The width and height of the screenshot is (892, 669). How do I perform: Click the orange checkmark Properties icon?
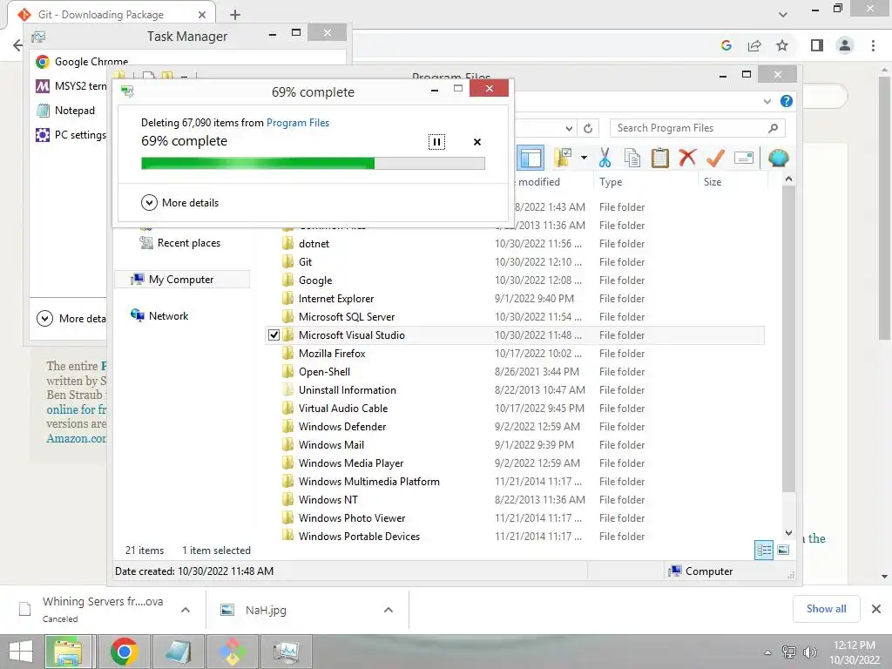pyautogui.click(x=715, y=158)
